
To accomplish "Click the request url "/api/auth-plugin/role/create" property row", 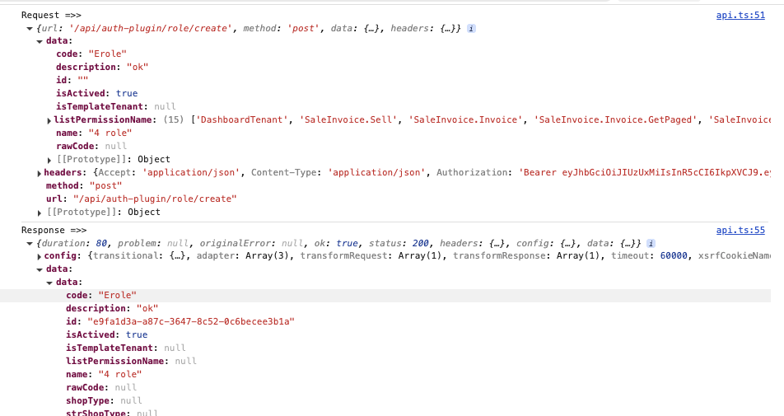I will (141, 199).
